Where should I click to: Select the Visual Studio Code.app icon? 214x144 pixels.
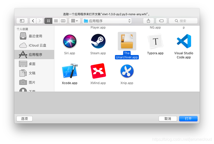[x=184, y=41]
